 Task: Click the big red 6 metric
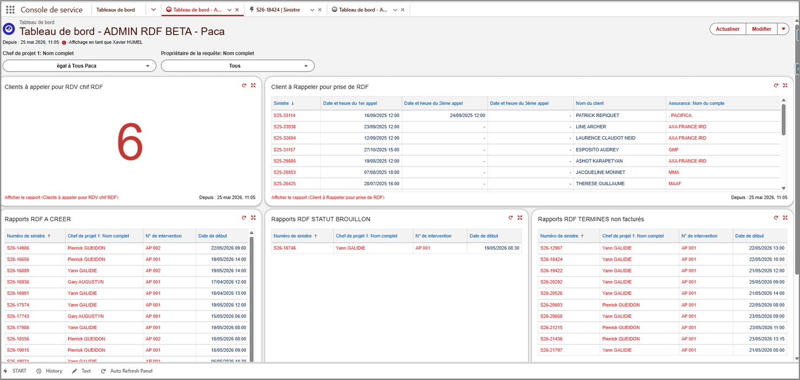tap(130, 142)
